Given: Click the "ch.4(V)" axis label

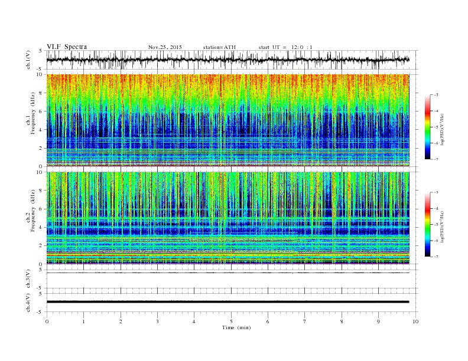Looking at the screenshot, I should (28, 303).
